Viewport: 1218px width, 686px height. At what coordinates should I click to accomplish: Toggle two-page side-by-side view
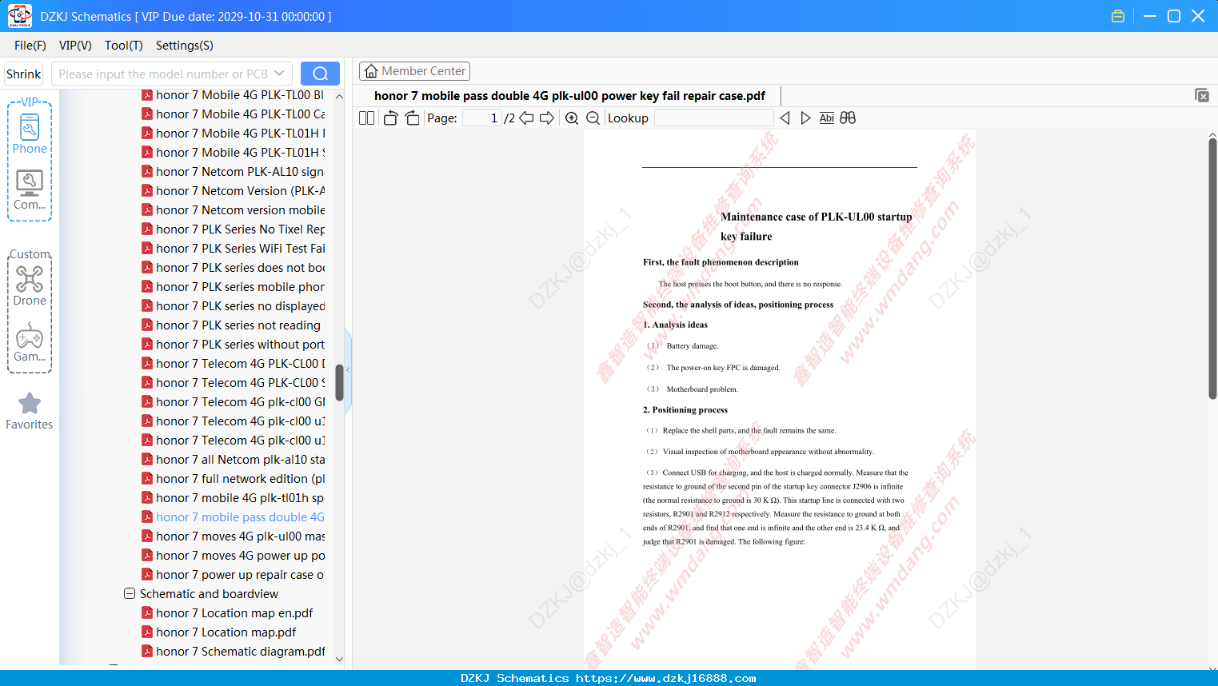point(366,118)
